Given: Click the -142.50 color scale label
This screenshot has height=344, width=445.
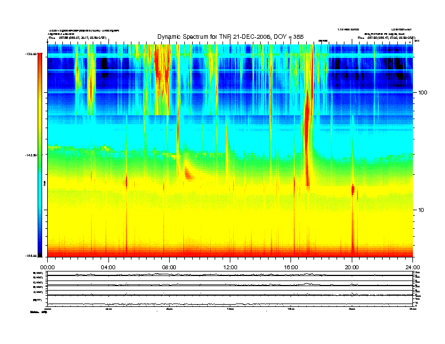Looking at the screenshot, I should pos(31,155).
